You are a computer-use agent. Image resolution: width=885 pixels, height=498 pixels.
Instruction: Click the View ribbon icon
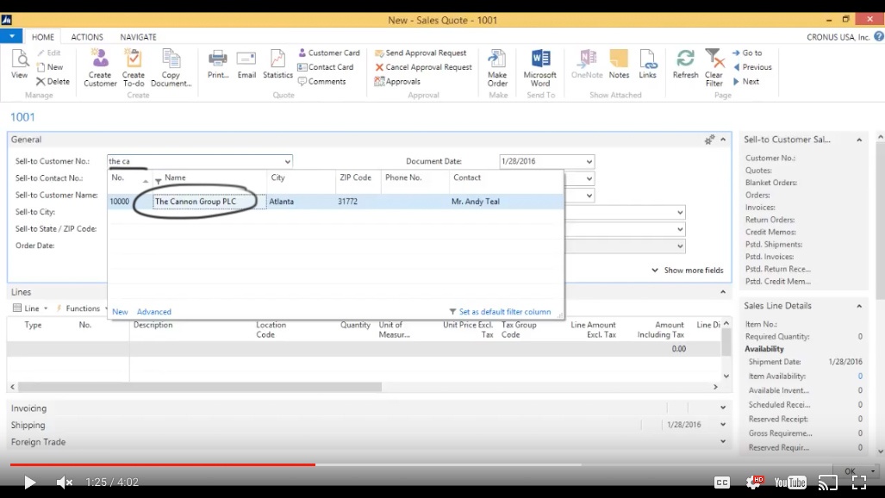point(19,65)
